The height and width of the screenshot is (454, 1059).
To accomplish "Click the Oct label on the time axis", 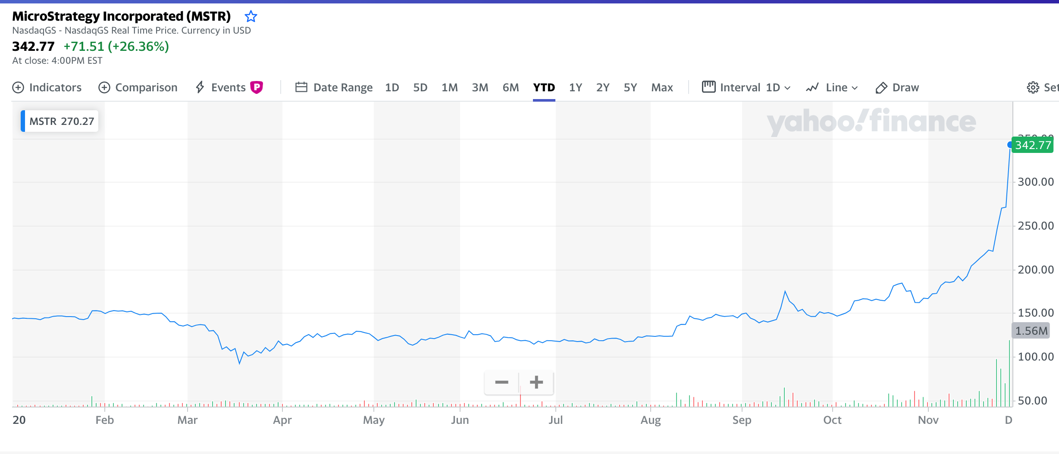I will point(832,420).
